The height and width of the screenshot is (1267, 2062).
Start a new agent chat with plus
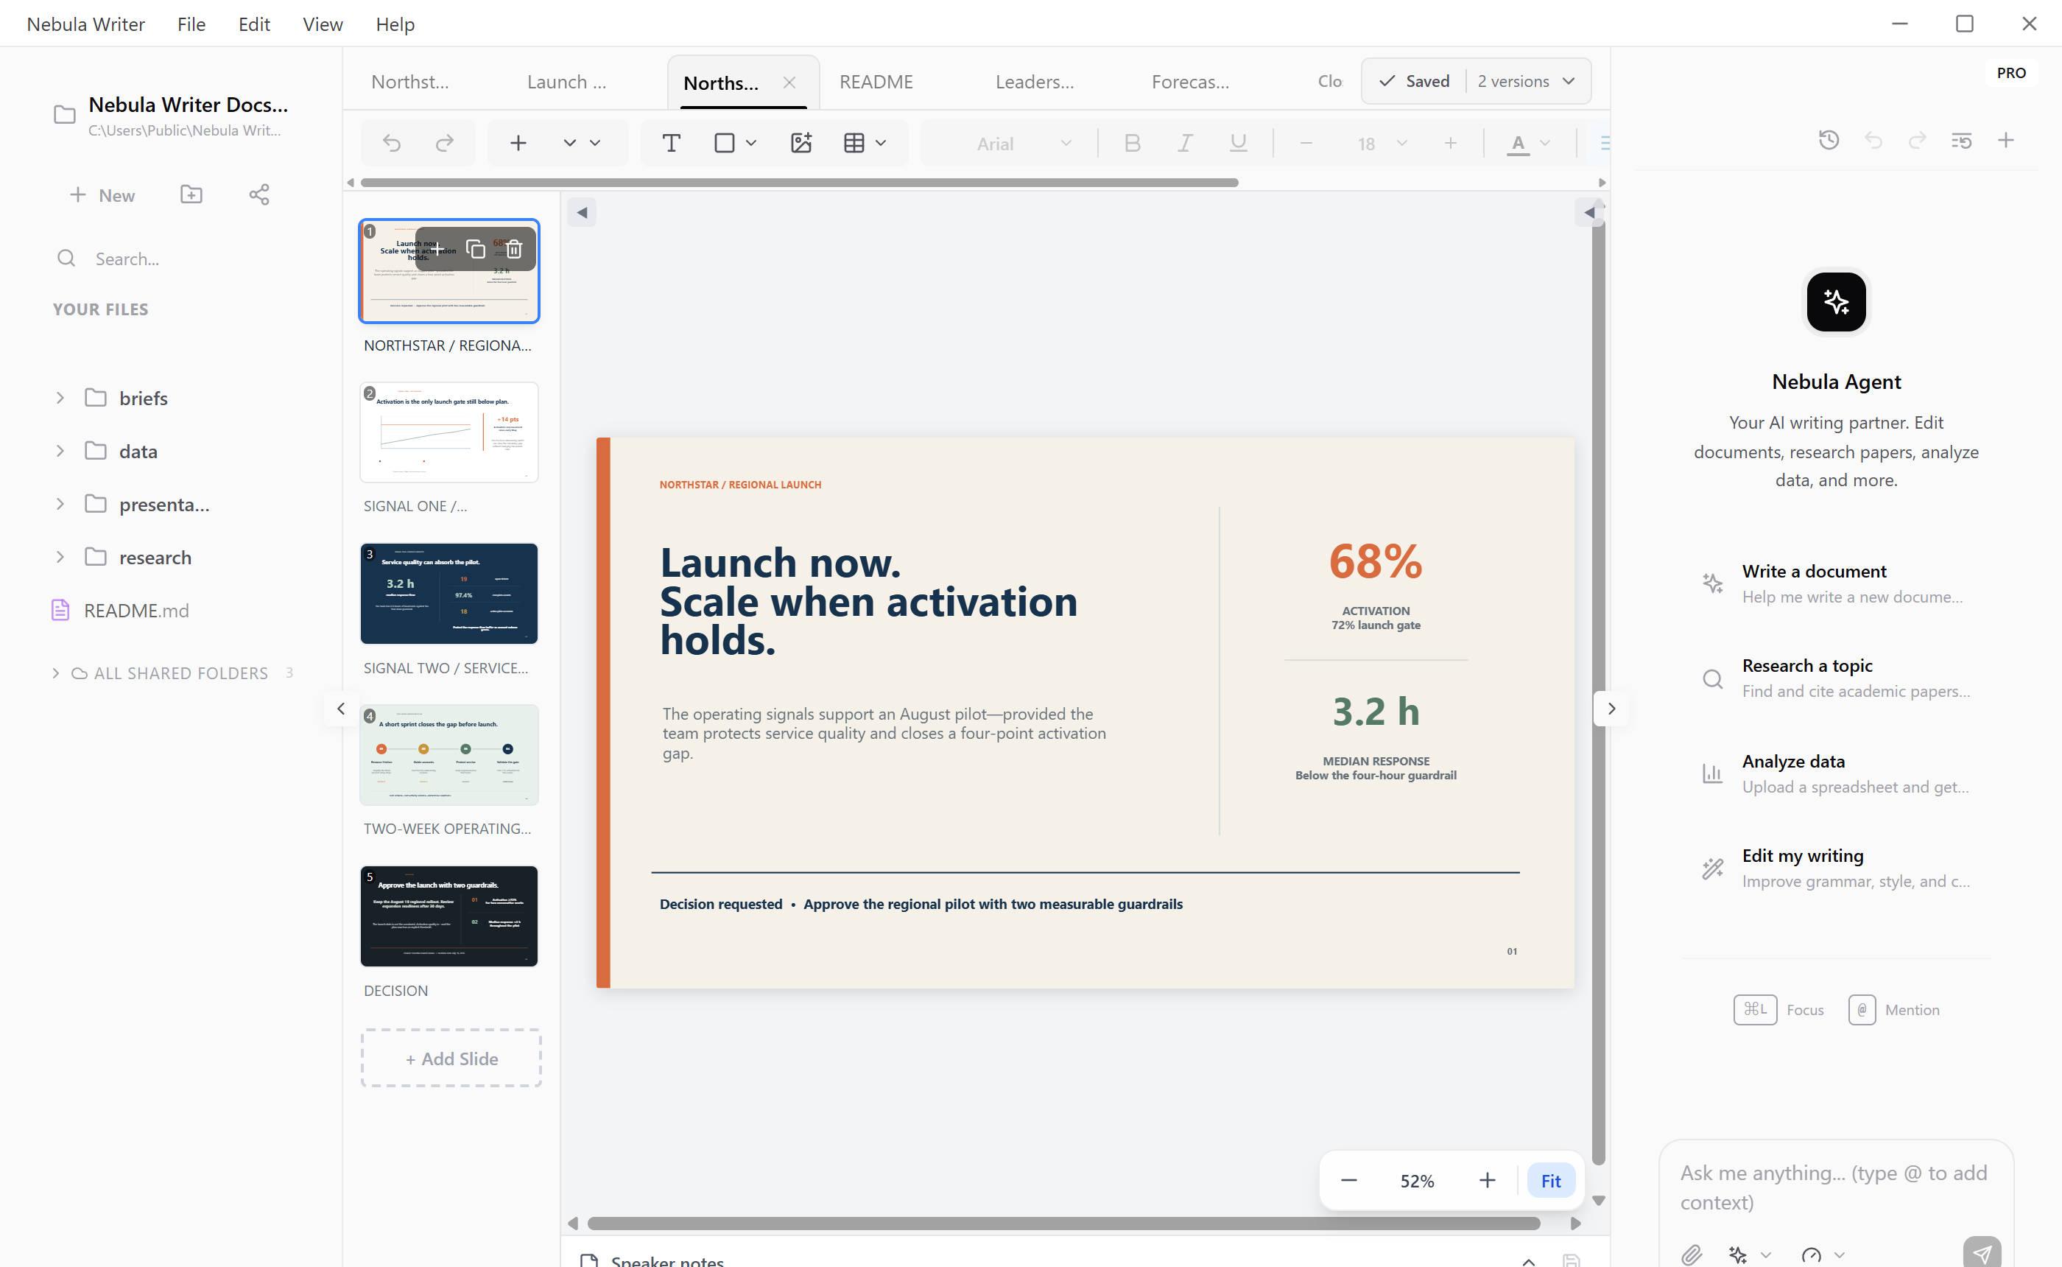[x=2005, y=141]
